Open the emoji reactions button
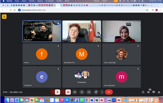This screenshot has width=163, height=103. point(82,92)
